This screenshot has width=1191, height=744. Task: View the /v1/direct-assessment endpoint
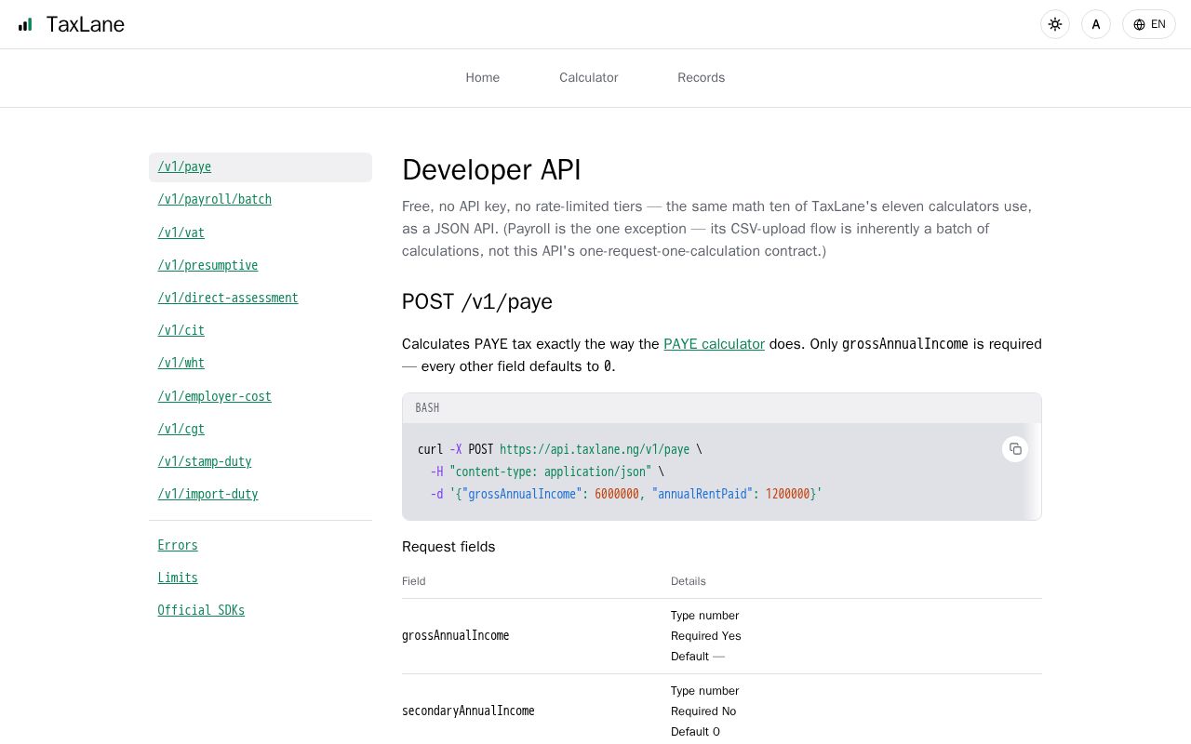coord(228,298)
